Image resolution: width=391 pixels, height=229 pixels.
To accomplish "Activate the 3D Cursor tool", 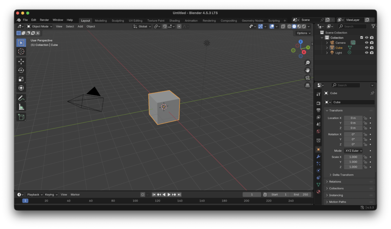I will pyautogui.click(x=21, y=51).
